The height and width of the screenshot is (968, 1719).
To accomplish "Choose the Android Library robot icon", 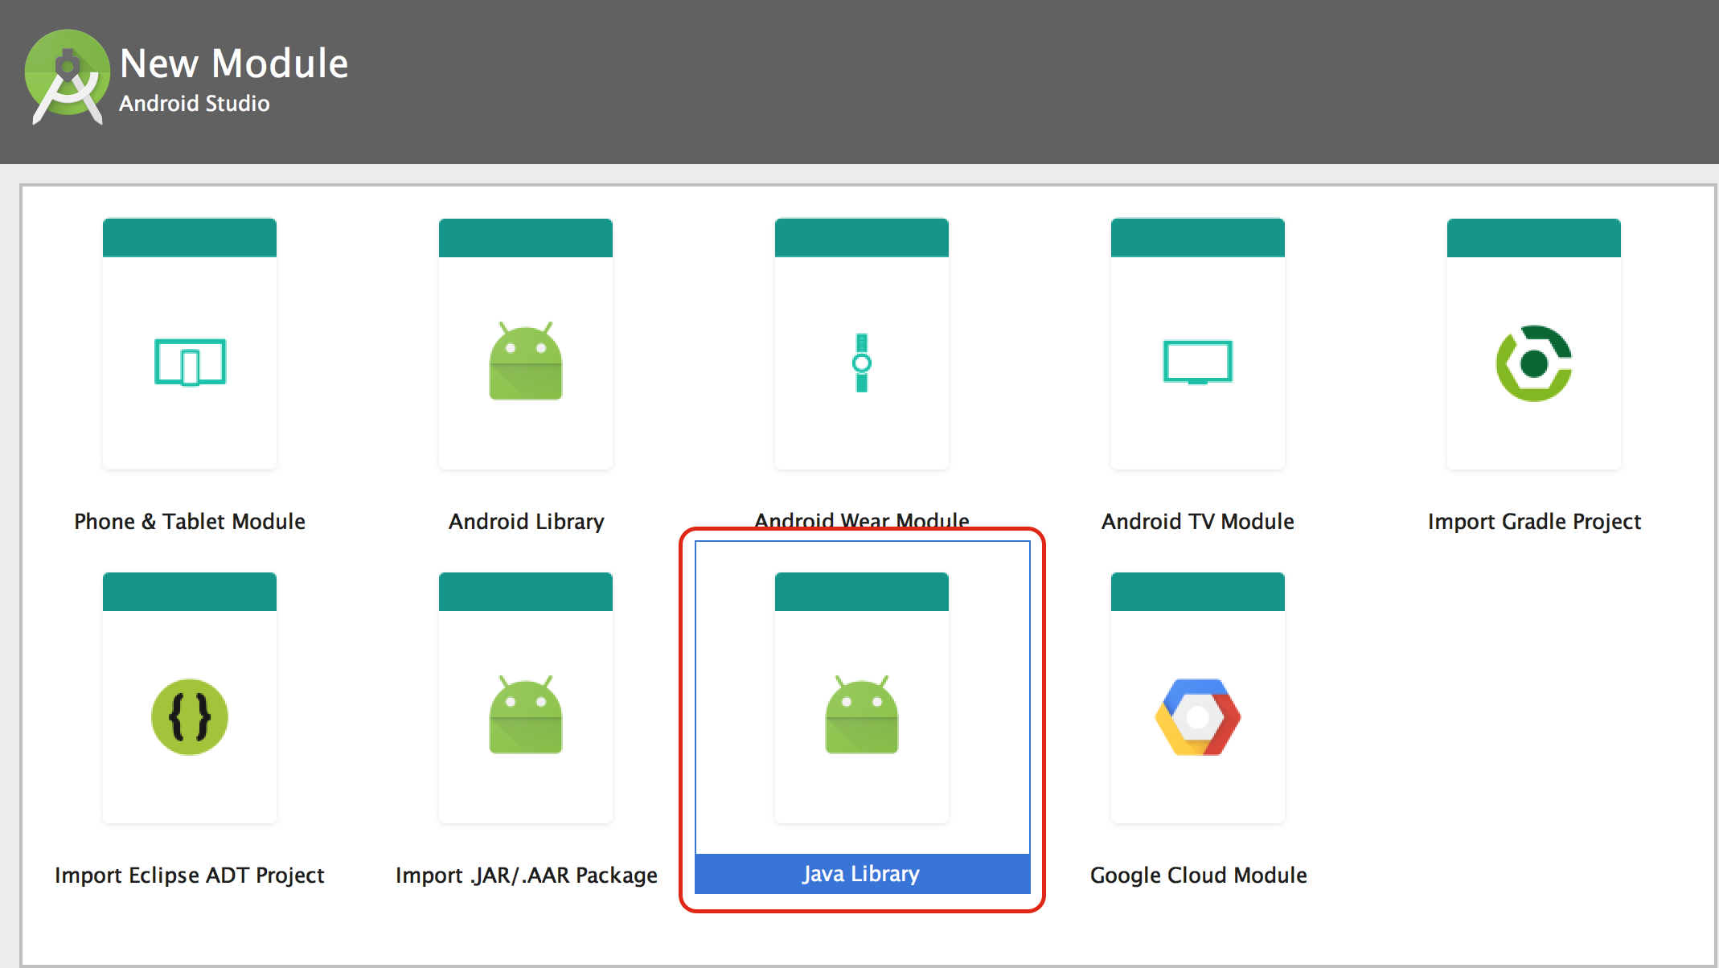I will [526, 361].
